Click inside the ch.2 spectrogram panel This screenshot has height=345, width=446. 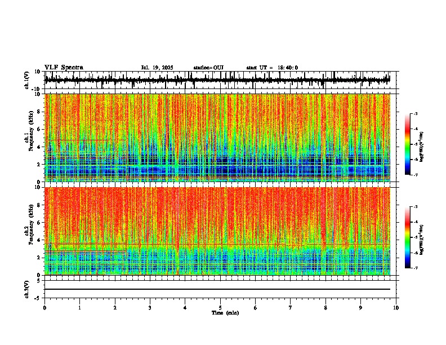(217, 231)
